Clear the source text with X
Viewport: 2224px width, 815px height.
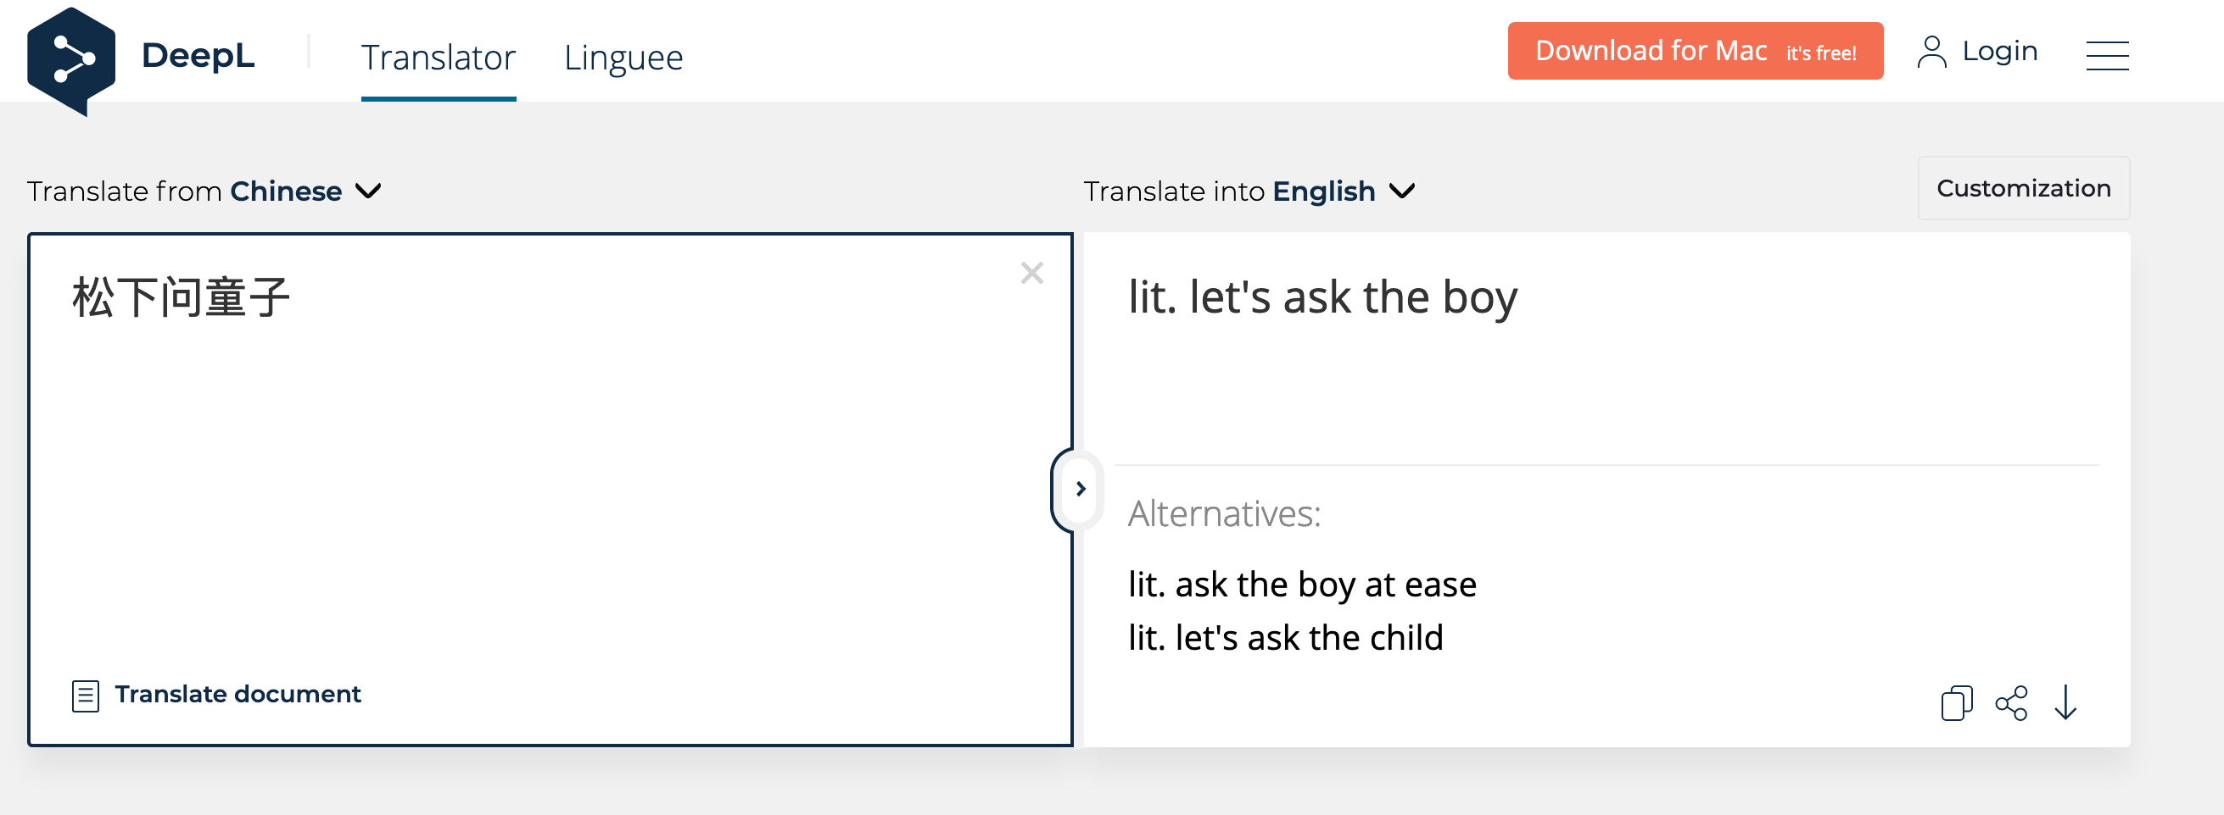[x=1031, y=274]
